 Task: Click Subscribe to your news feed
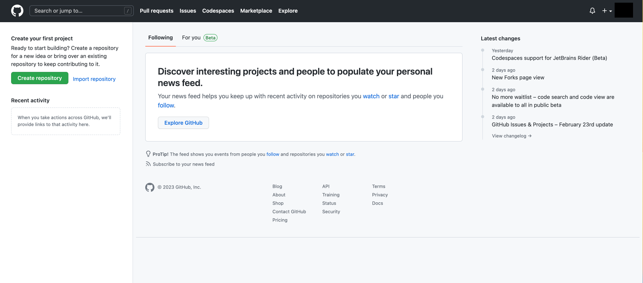pyautogui.click(x=184, y=164)
